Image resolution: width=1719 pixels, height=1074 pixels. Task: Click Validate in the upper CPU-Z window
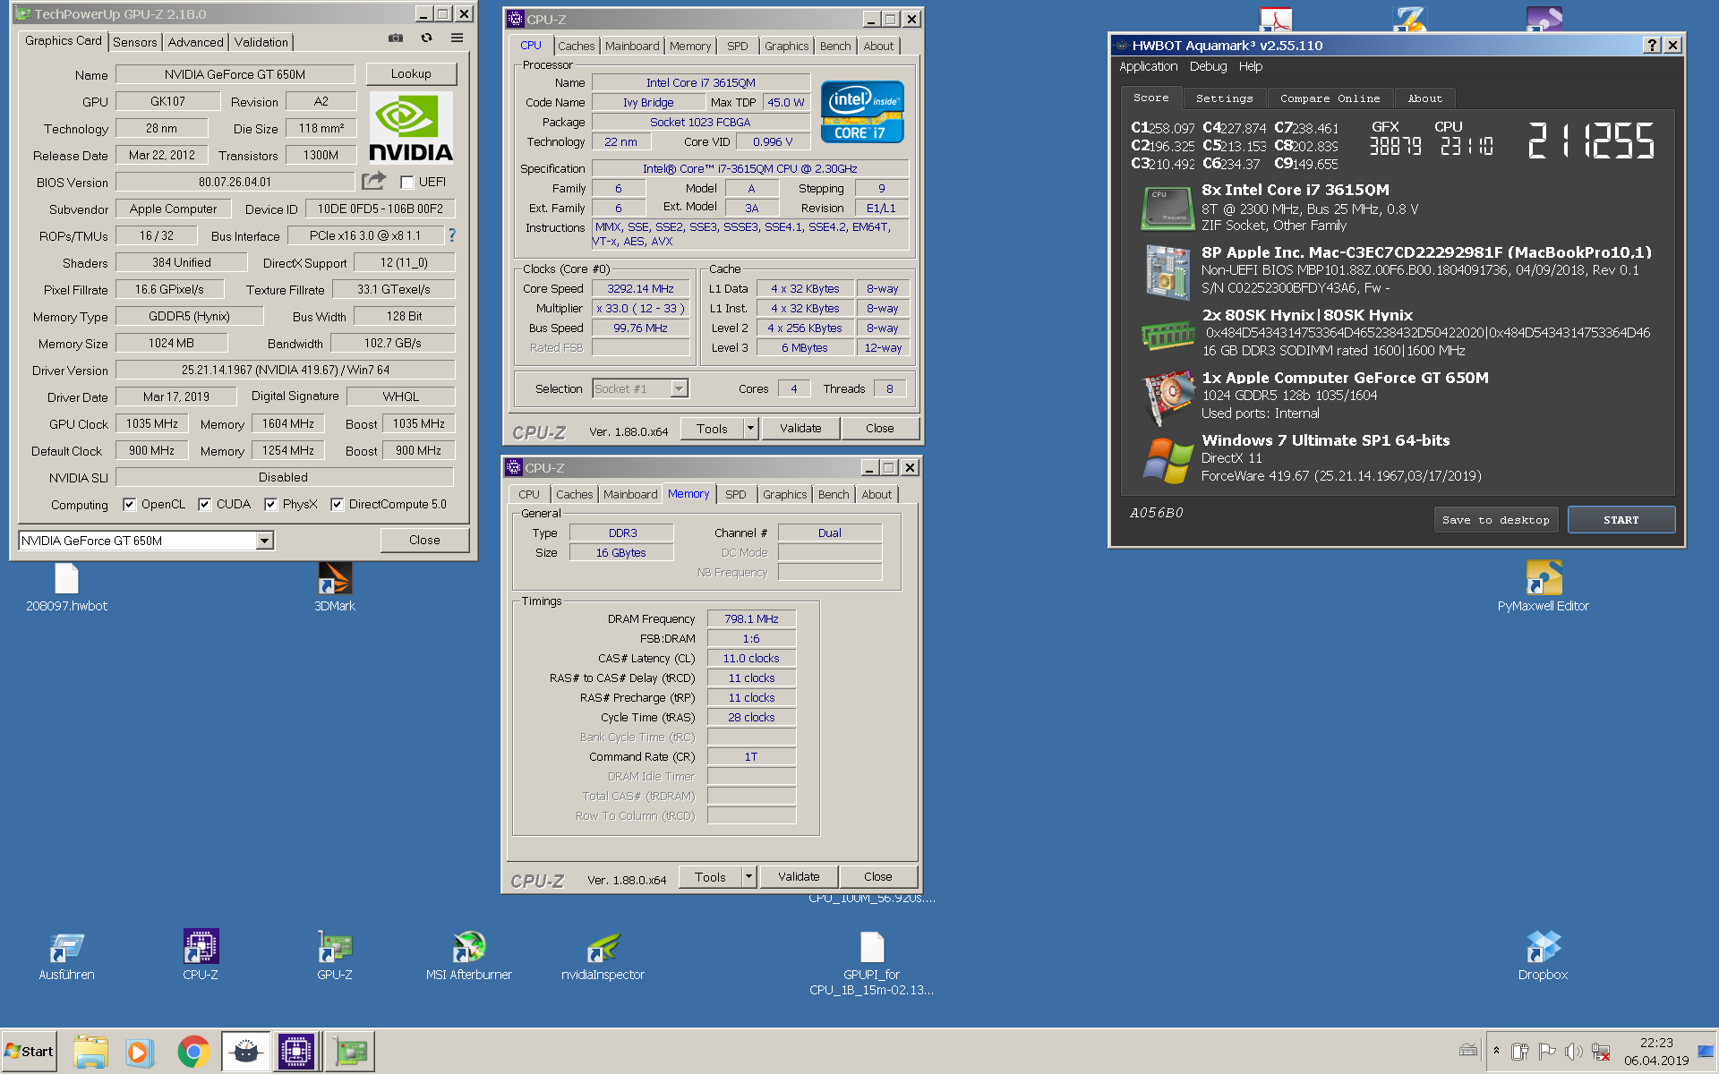800,429
